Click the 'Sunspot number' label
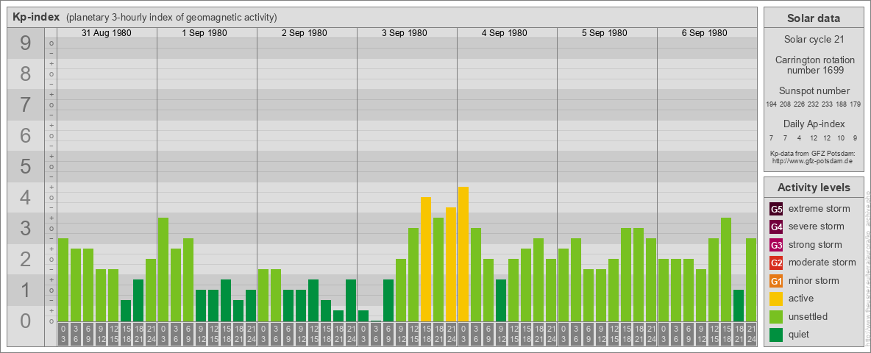 [x=814, y=91]
